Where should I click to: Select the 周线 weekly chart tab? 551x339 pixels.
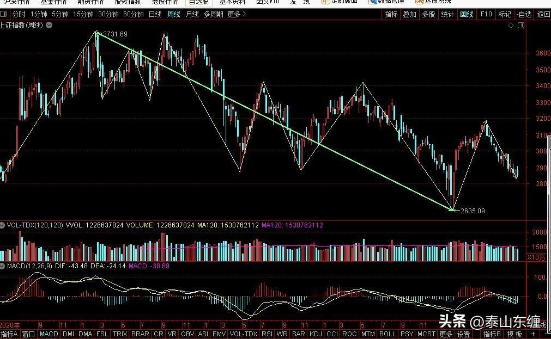(x=174, y=14)
